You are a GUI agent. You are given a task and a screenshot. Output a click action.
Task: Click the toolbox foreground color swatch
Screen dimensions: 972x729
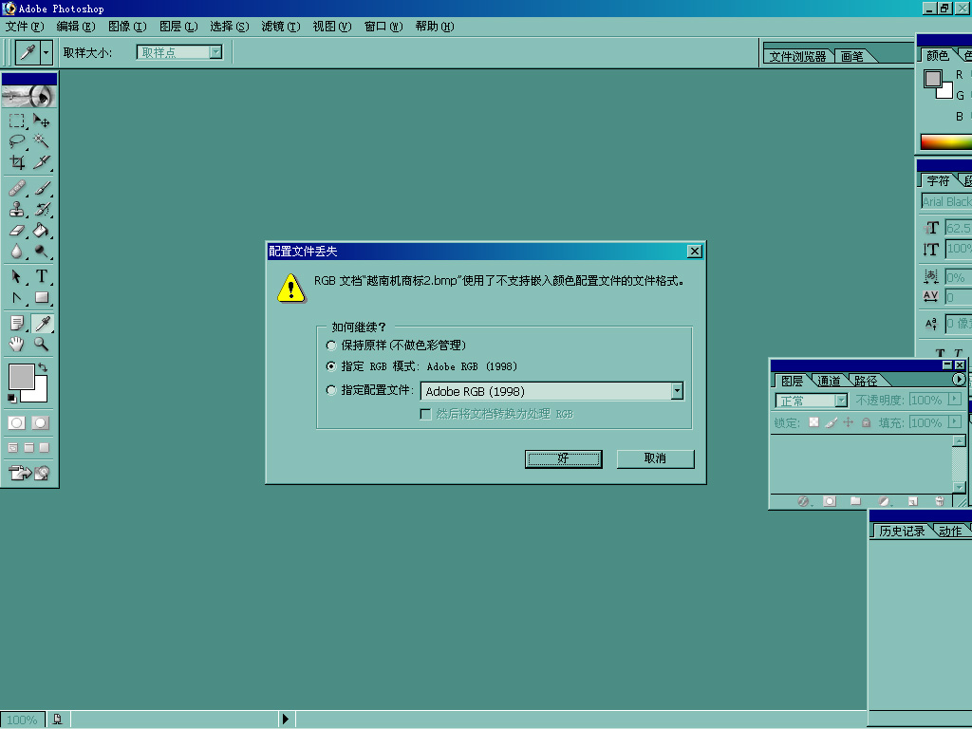21,376
